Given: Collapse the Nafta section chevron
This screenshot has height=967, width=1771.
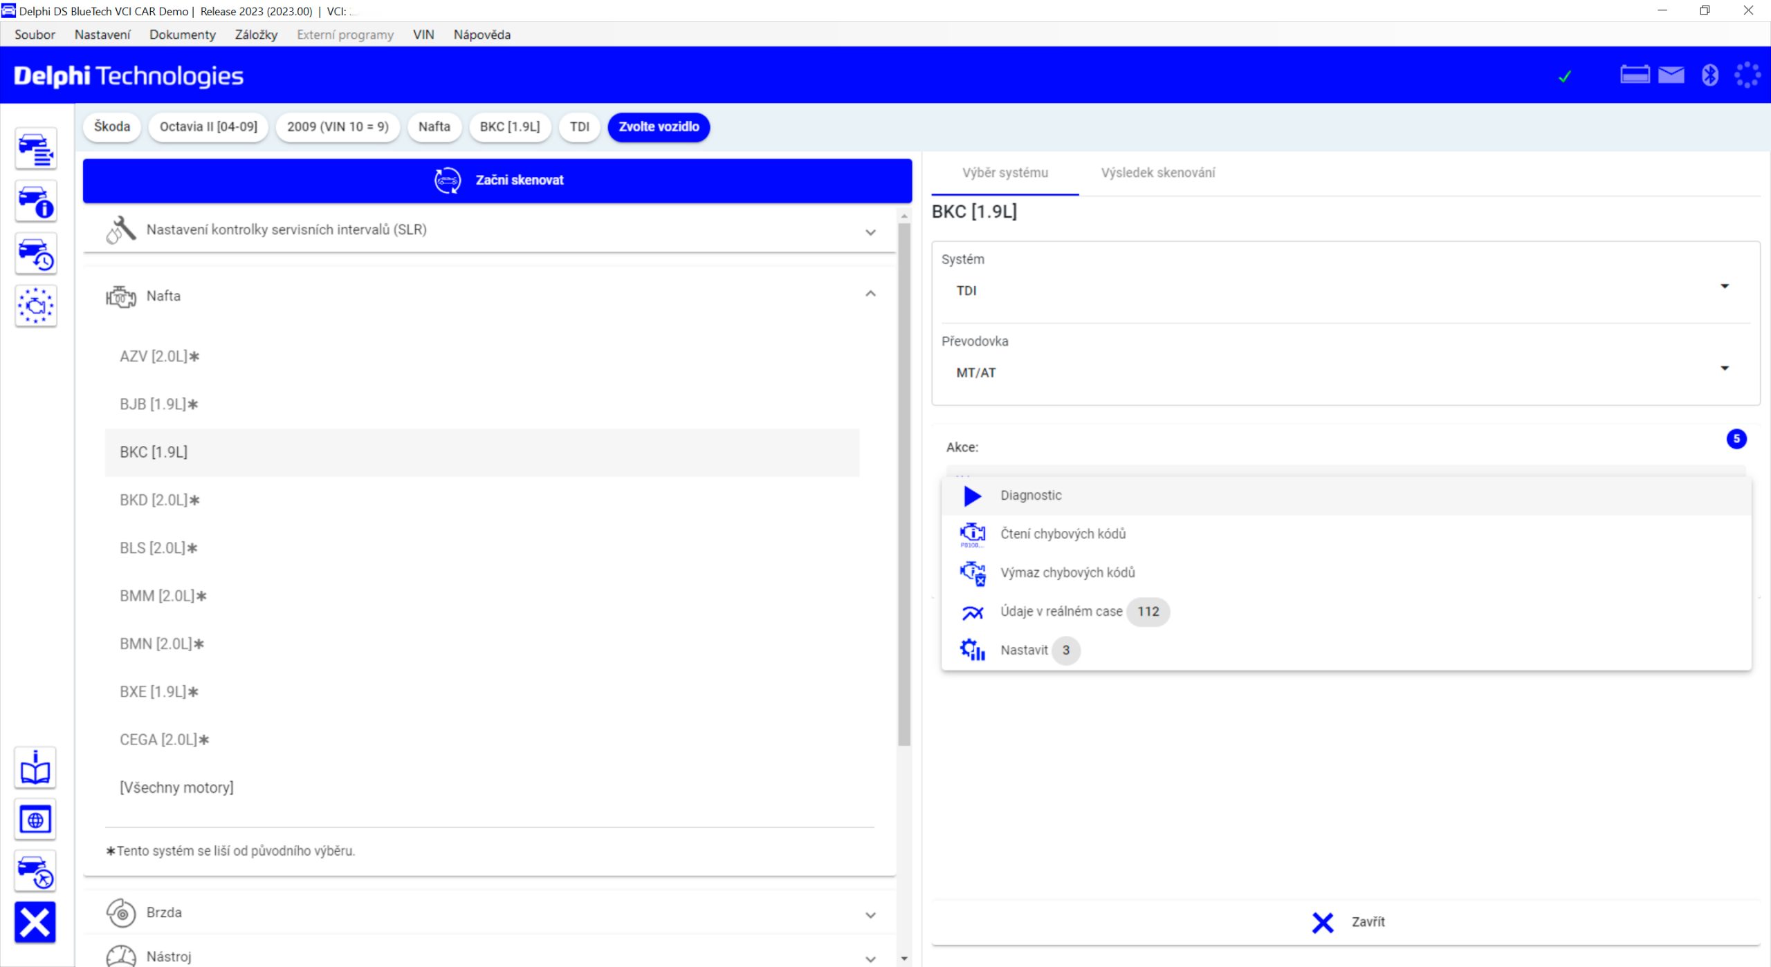Looking at the screenshot, I should tap(871, 294).
